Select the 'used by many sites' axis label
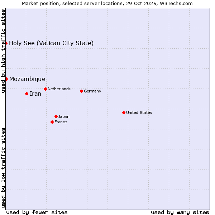This screenshot has height=215, width=215. [x=180, y=212]
